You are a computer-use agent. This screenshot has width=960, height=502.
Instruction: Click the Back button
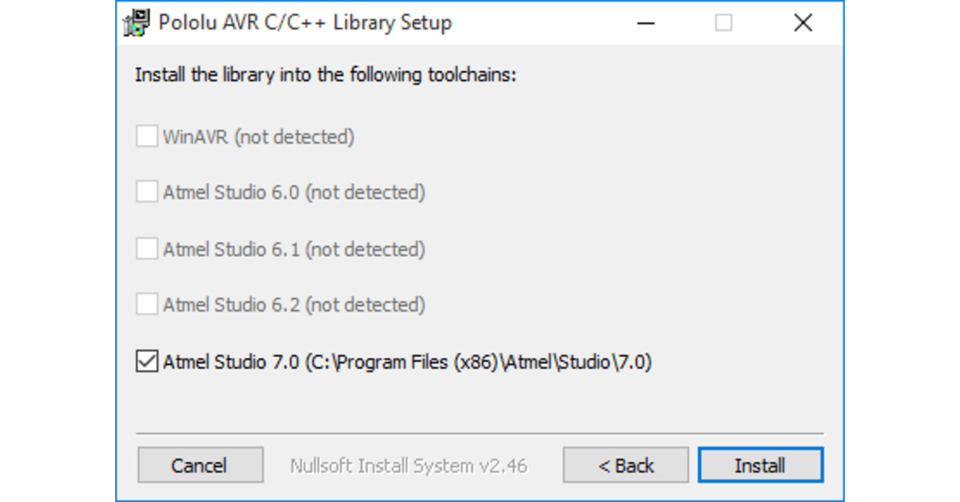click(625, 464)
